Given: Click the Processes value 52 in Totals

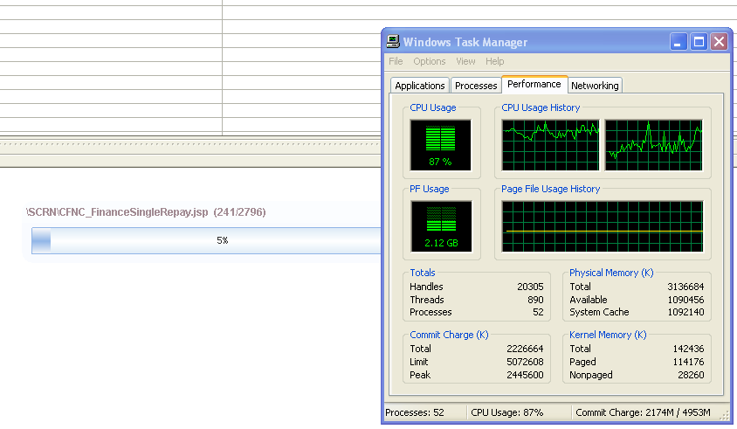Looking at the screenshot, I should (x=538, y=312).
